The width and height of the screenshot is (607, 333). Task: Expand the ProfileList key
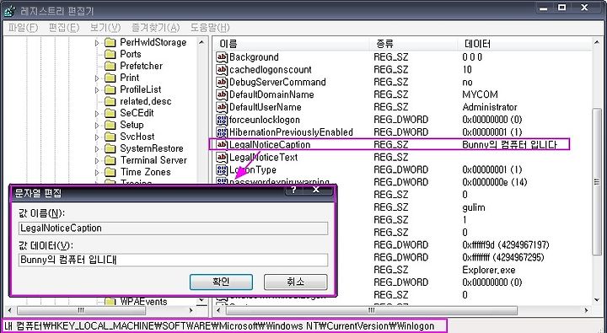(97, 90)
